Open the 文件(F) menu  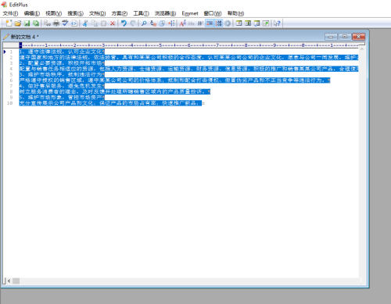(x=10, y=13)
